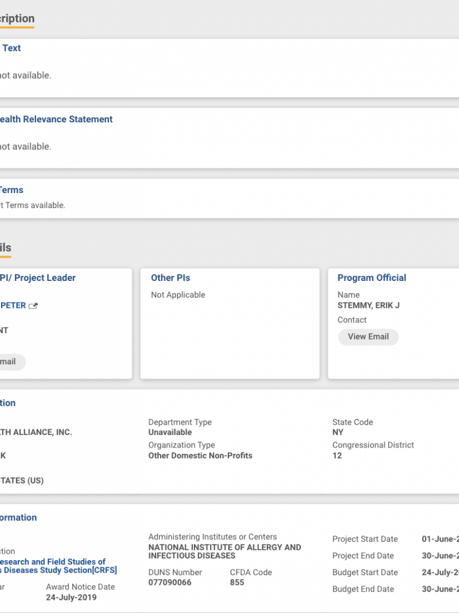Click the Health Relevance Statement heading
The image size is (459, 613).
(x=56, y=119)
